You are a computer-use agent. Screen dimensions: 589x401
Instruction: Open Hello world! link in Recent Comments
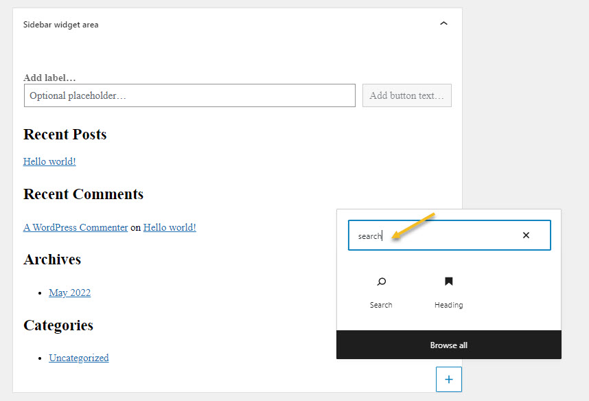point(170,227)
